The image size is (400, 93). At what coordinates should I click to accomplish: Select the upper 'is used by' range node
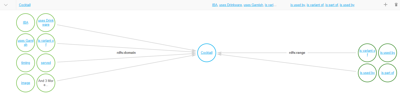[388, 53]
